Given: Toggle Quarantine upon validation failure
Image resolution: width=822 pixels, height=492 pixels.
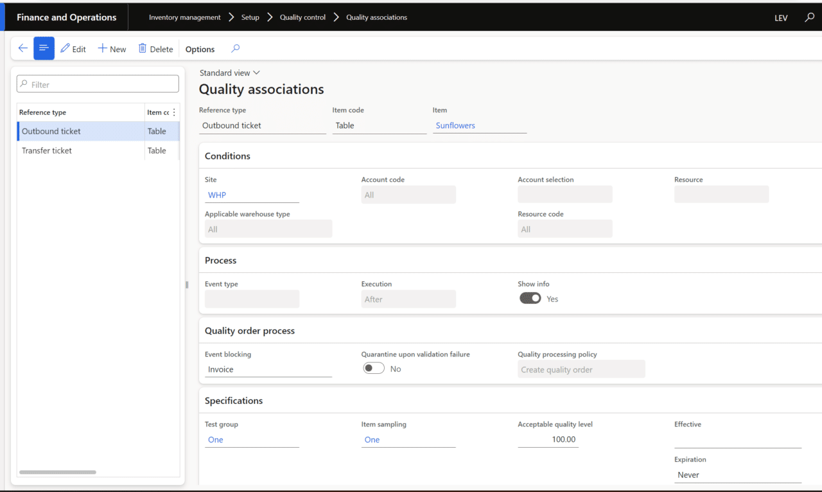Looking at the screenshot, I should click(x=374, y=368).
